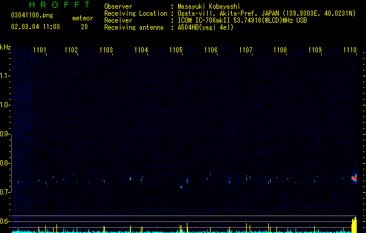Click the kHz axis unit label
The height and width of the screenshot is (233, 366).
[5, 47]
